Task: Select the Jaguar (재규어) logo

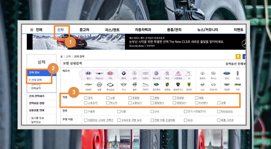Action: tap(145, 84)
